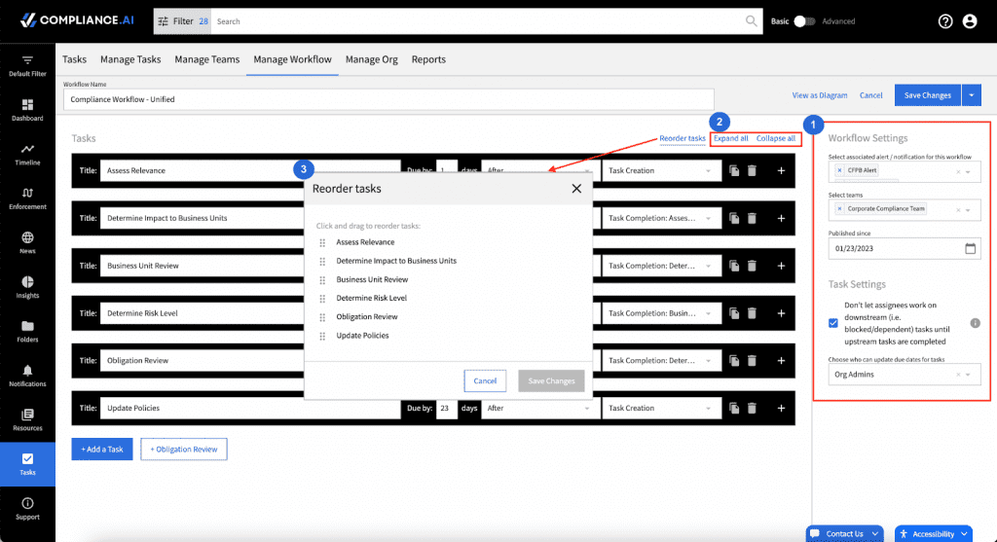The width and height of the screenshot is (997, 542).
Task: Toggle the Basic/Advanced search switch
Action: pos(803,21)
